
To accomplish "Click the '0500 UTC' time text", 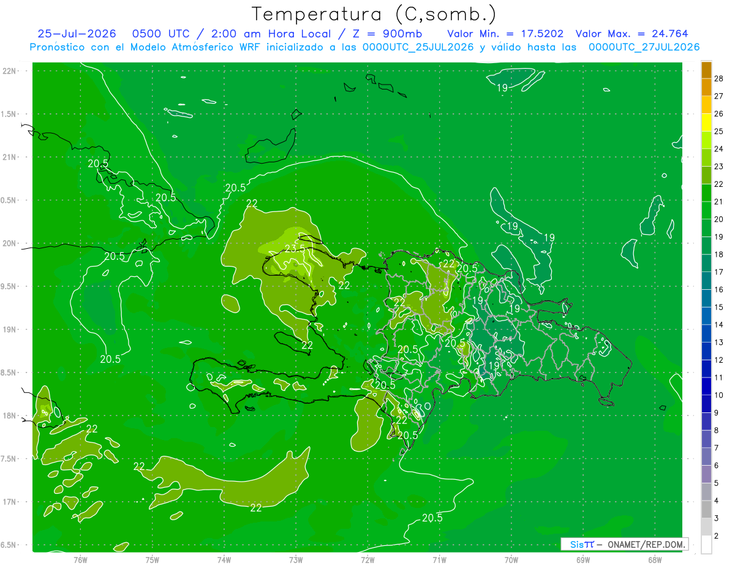I will tap(160, 34).
